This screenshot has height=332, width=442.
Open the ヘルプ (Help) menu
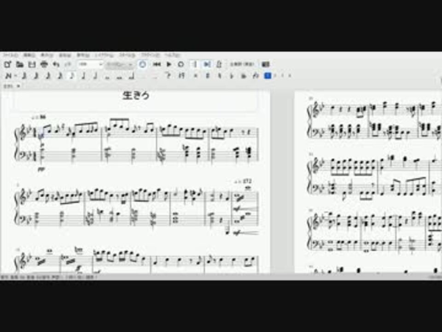pyautogui.click(x=173, y=55)
